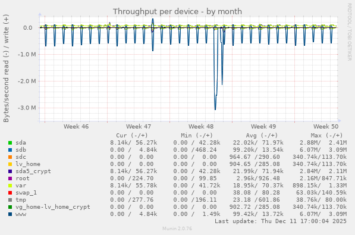The height and width of the screenshot is (235, 355).
Task: Select the 'sdc' legend label
Action: (x=21, y=157)
